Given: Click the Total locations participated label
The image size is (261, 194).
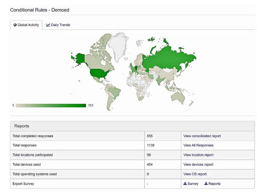Looking at the screenshot, I should point(33,155).
